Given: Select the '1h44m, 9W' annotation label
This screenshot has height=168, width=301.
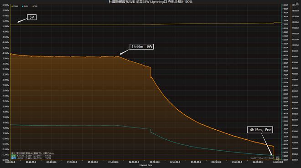Looking at the screenshot, I should pyautogui.click(x=142, y=46).
